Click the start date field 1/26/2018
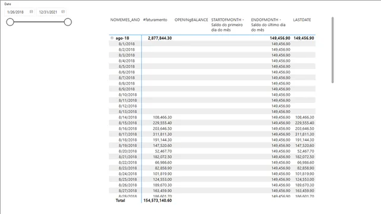The width and height of the screenshot is (381, 214). click(15, 12)
